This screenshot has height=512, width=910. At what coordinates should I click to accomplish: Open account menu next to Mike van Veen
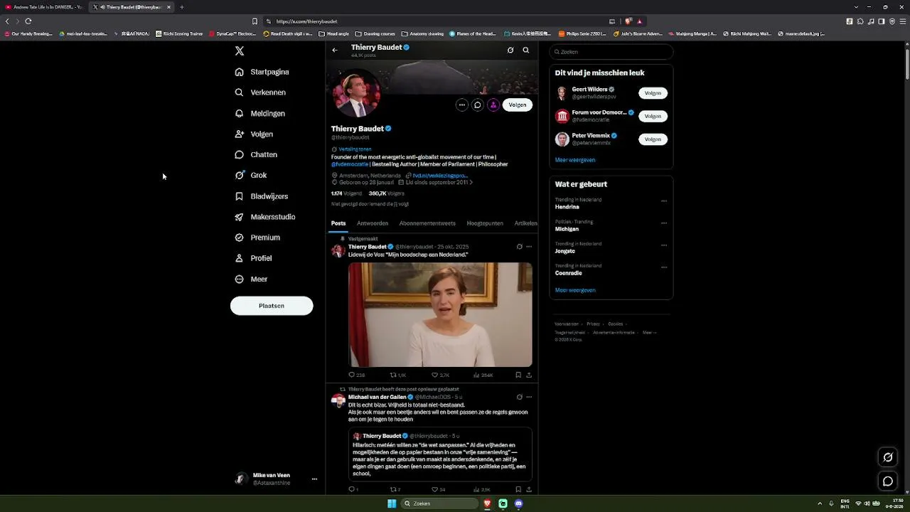tap(314, 479)
